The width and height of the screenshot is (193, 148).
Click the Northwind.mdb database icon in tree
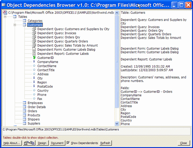(x=5, y=12)
